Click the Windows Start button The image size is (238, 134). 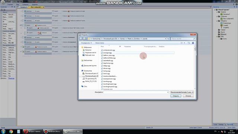[3, 131]
